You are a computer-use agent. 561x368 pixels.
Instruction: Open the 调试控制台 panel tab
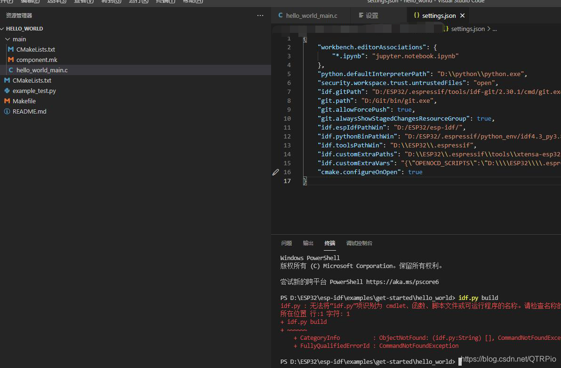coord(359,243)
